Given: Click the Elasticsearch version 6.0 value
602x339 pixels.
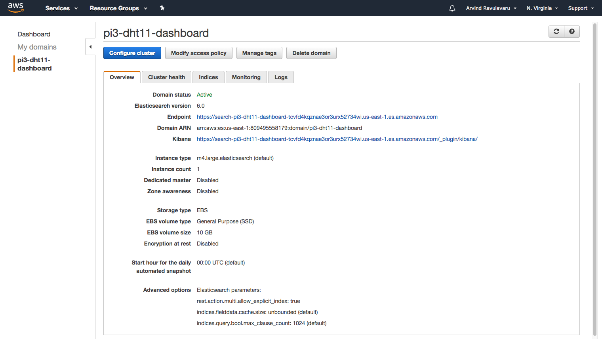Looking at the screenshot, I should [x=201, y=106].
